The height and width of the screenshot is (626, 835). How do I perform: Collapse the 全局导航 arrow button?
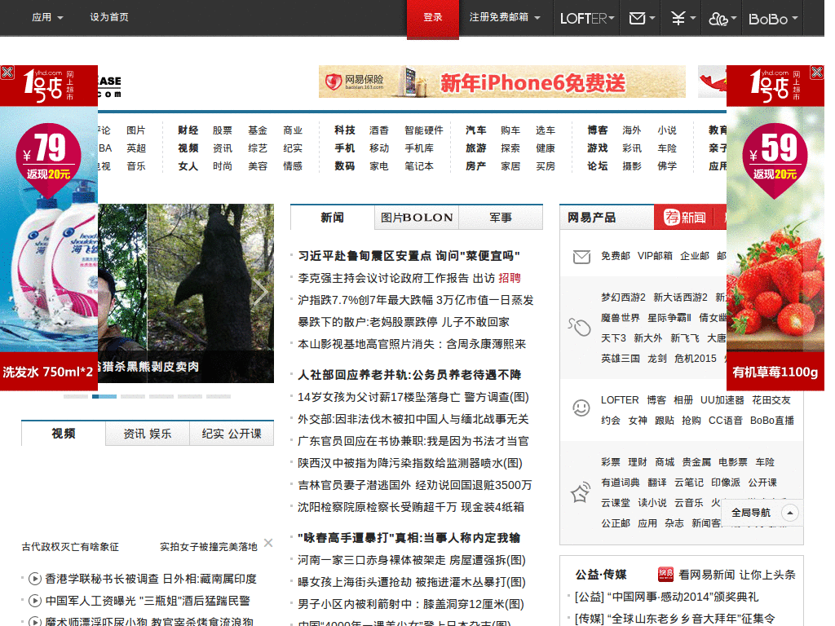[790, 513]
